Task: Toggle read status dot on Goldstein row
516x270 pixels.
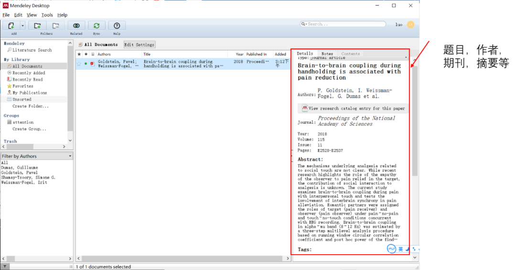Action: click(86, 64)
